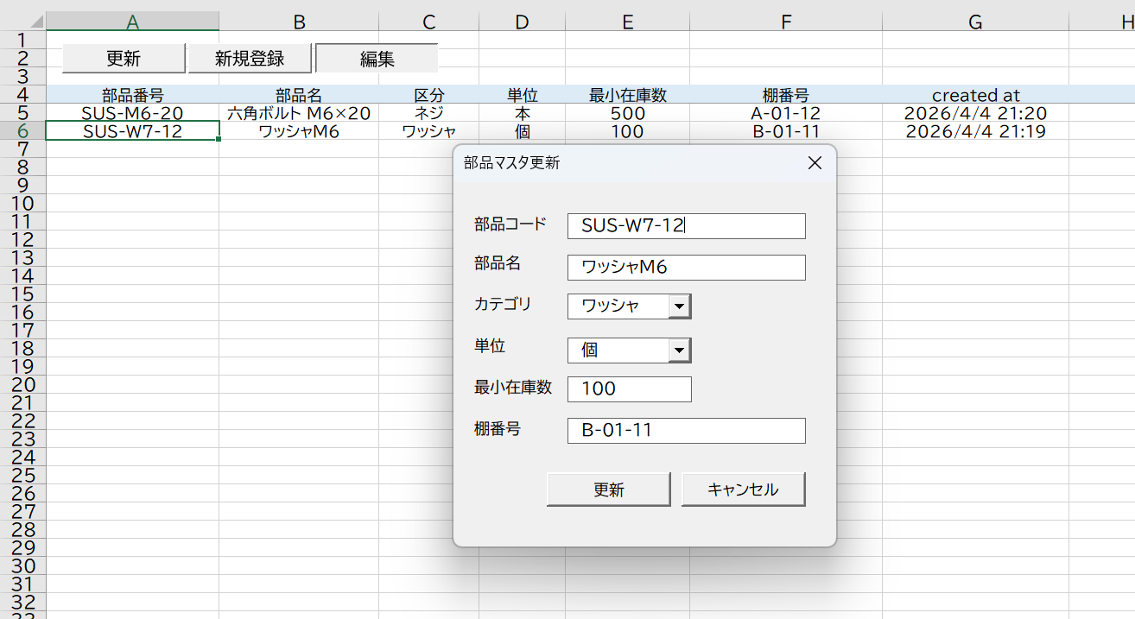Click the 新規登録 button

pos(250,59)
